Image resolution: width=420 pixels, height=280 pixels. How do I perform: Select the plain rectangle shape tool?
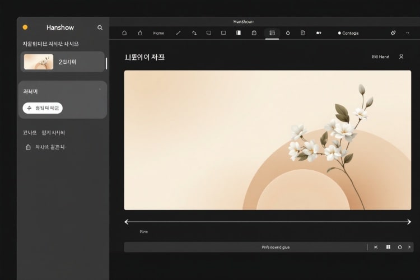coord(223,33)
